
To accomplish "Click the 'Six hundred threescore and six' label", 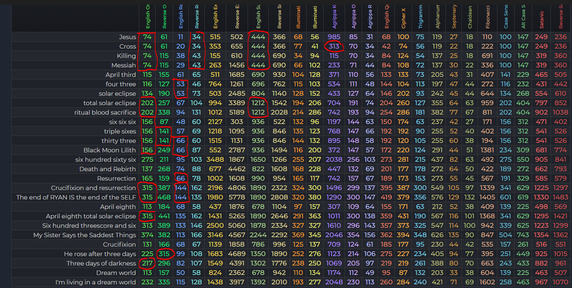I will (x=89, y=226).
